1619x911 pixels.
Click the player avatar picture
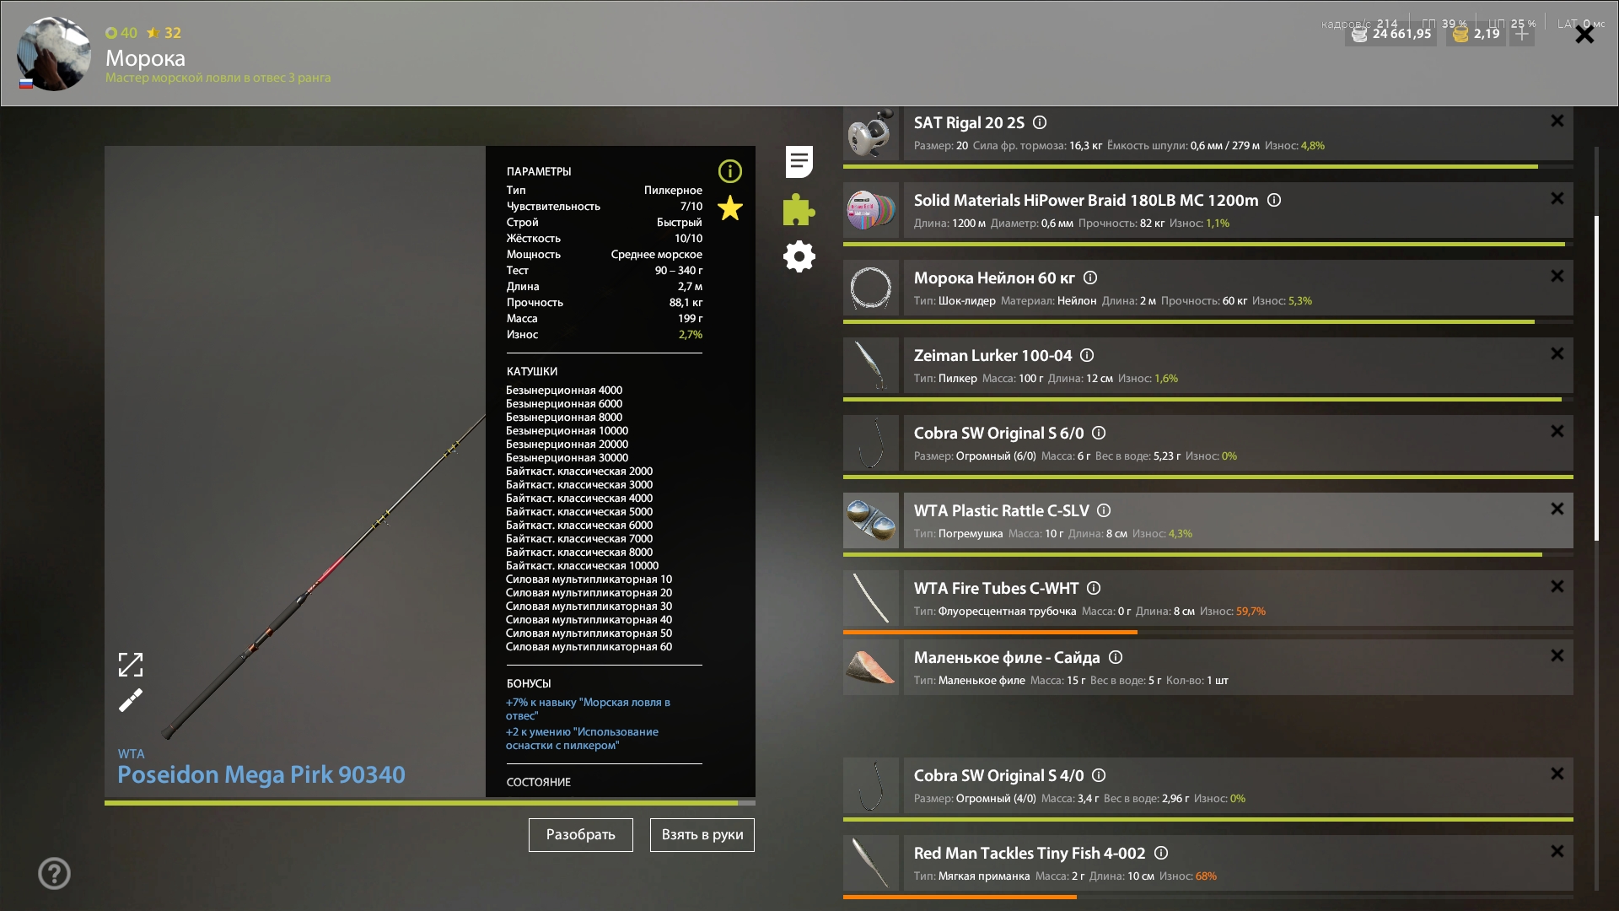(x=54, y=54)
